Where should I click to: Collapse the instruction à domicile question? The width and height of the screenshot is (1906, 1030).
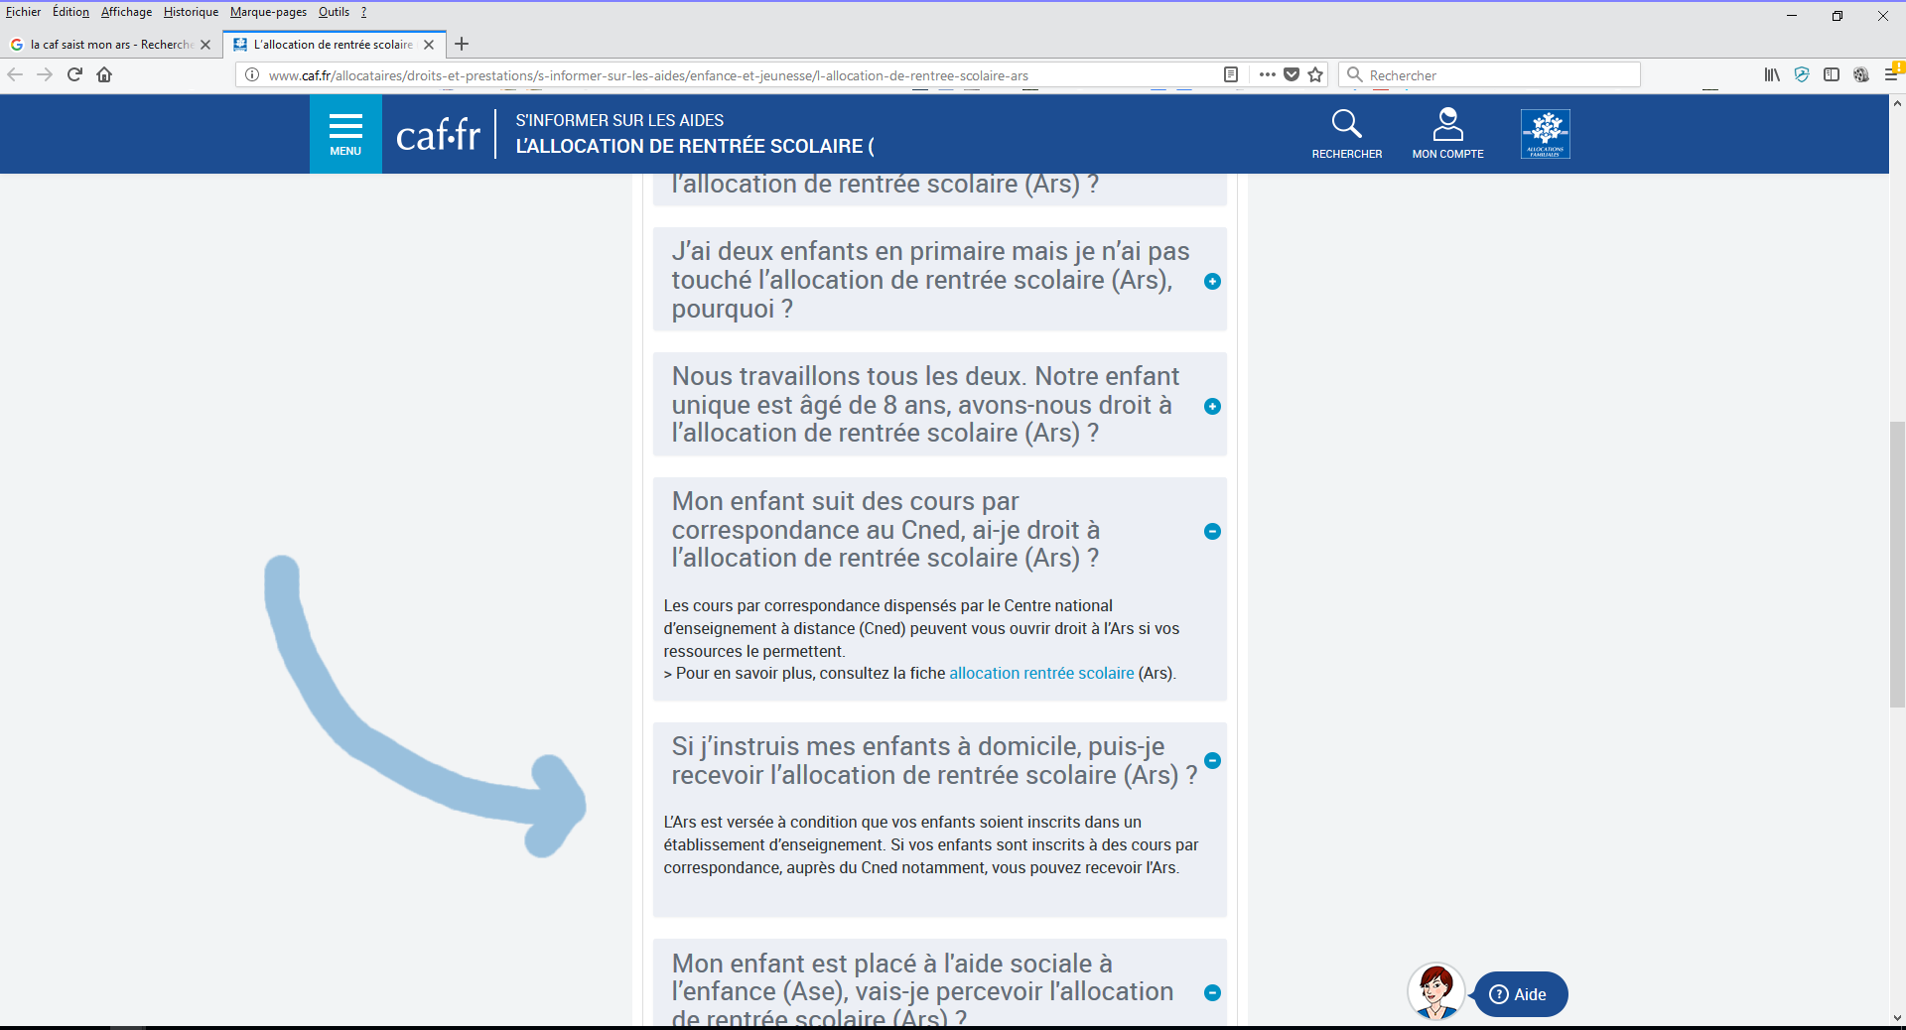click(1212, 760)
